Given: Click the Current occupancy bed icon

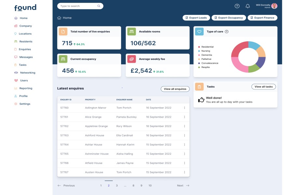Looking at the screenshot, I should 63,59.
